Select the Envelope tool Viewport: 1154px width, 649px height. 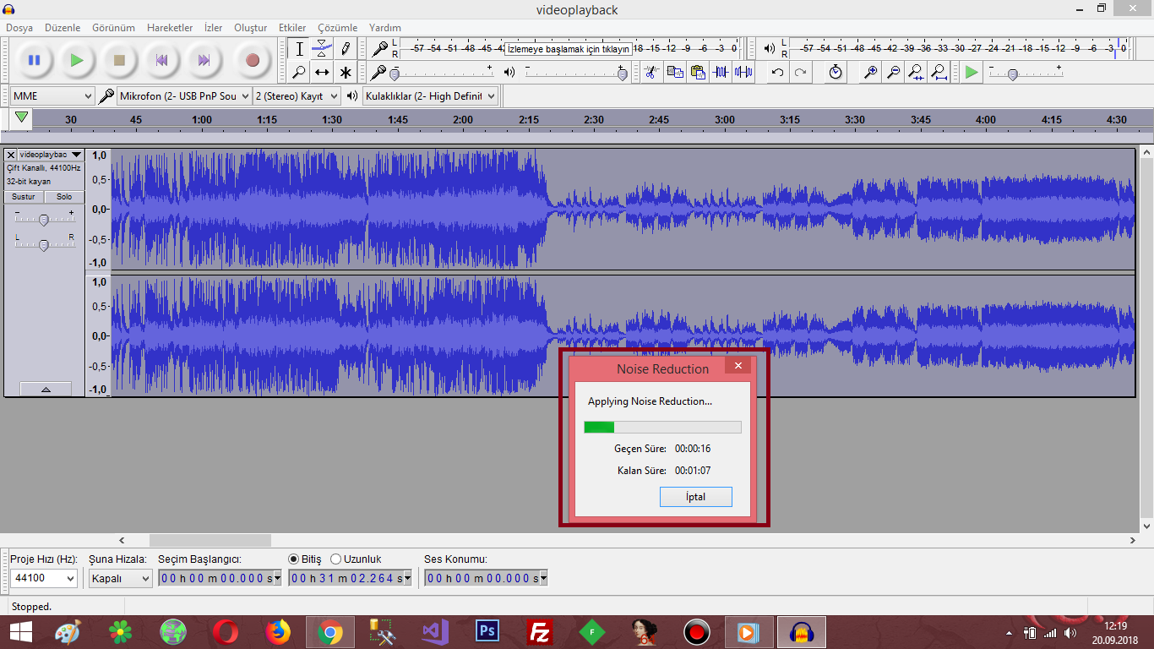(322, 48)
